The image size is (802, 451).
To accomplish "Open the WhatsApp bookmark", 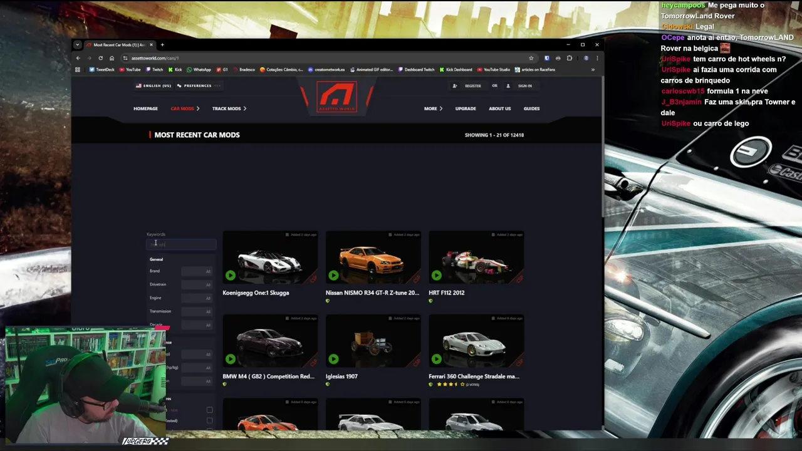I will click(199, 70).
